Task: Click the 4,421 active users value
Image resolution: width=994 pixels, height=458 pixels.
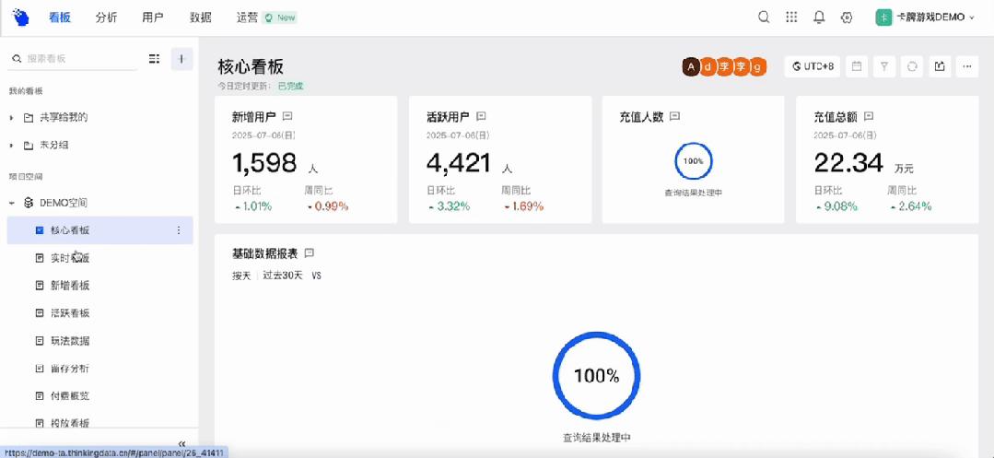Action: tap(459, 163)
